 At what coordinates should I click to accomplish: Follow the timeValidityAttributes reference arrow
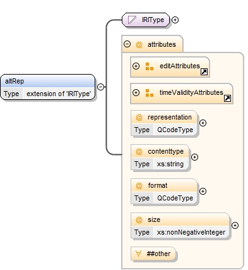(227, 98)
